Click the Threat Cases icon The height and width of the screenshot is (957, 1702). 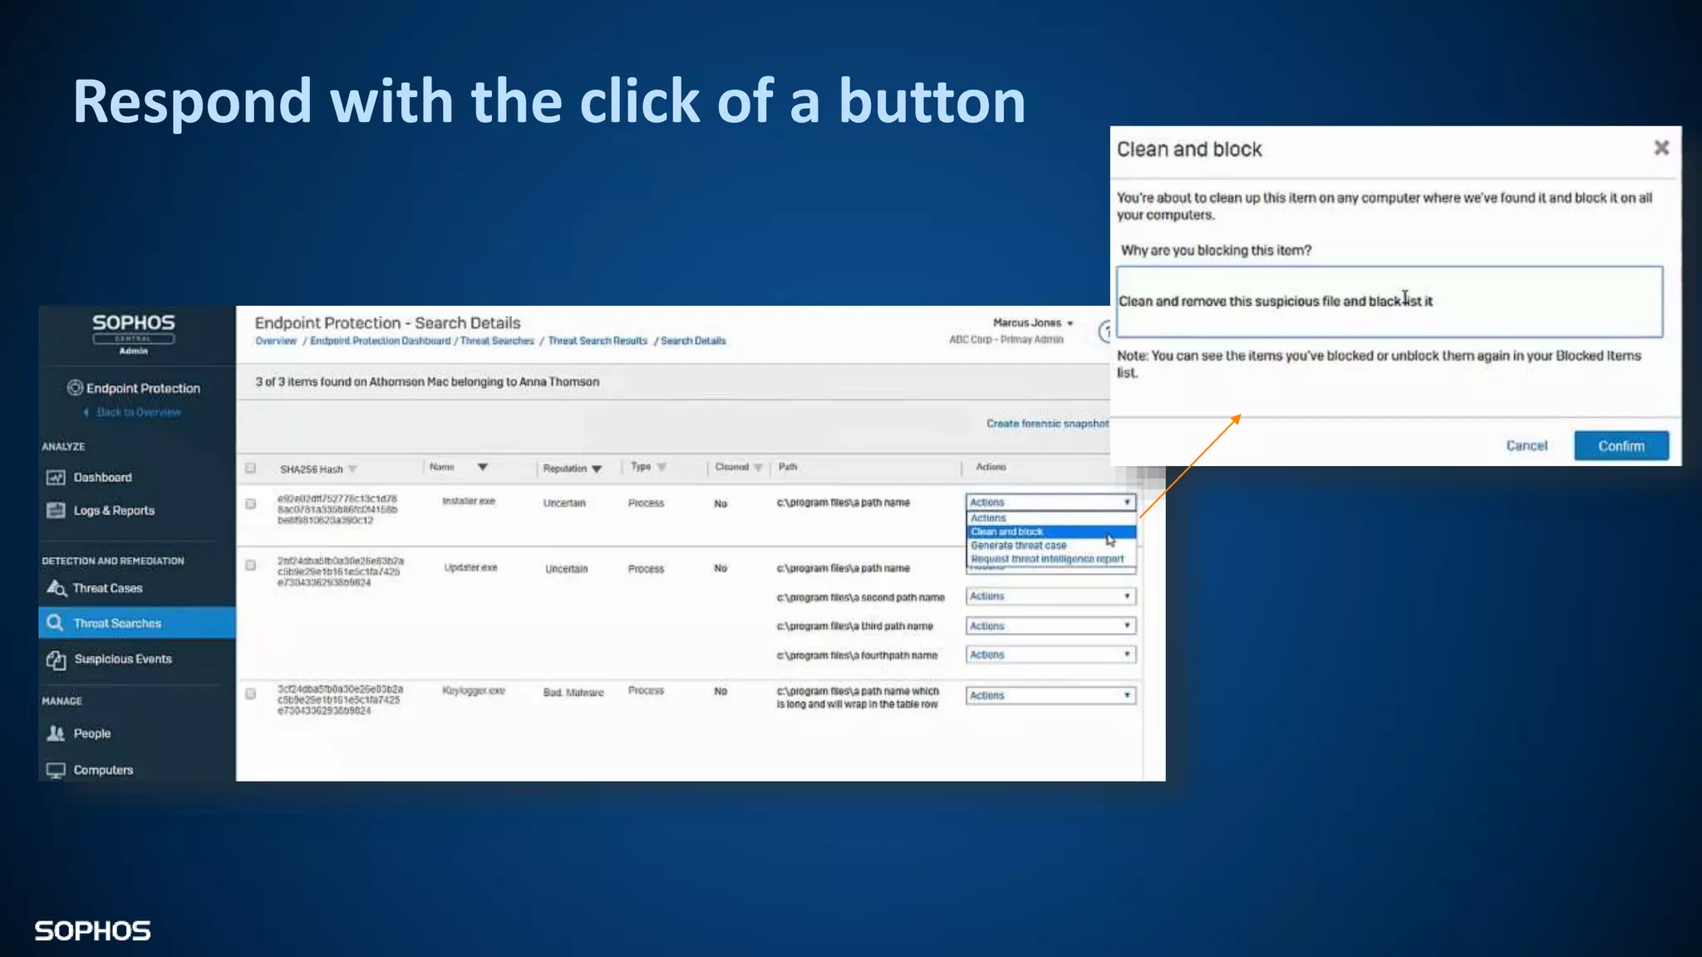pyautogui.click(x=56, y=588)
